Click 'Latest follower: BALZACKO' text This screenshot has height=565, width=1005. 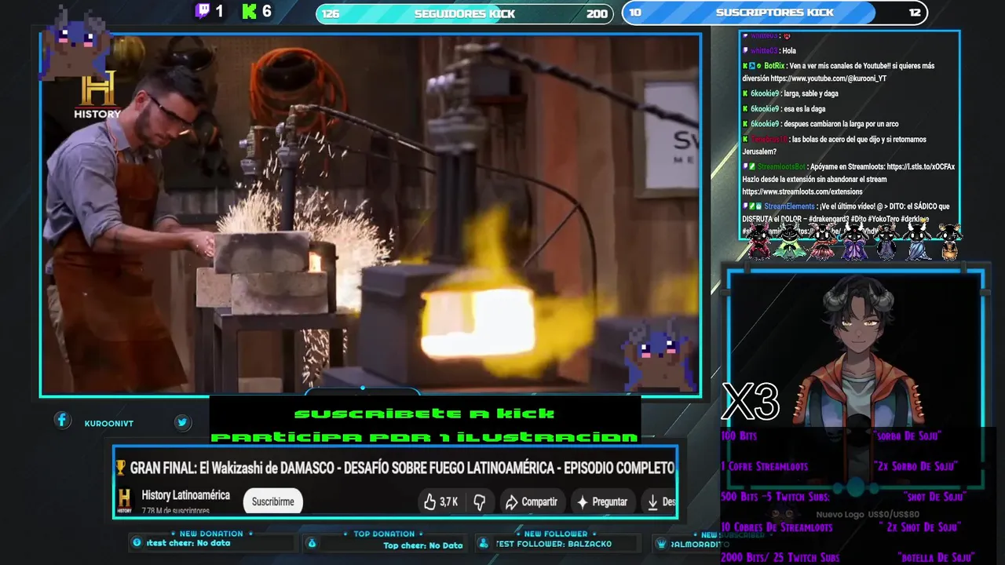click(x=554, y=544)
